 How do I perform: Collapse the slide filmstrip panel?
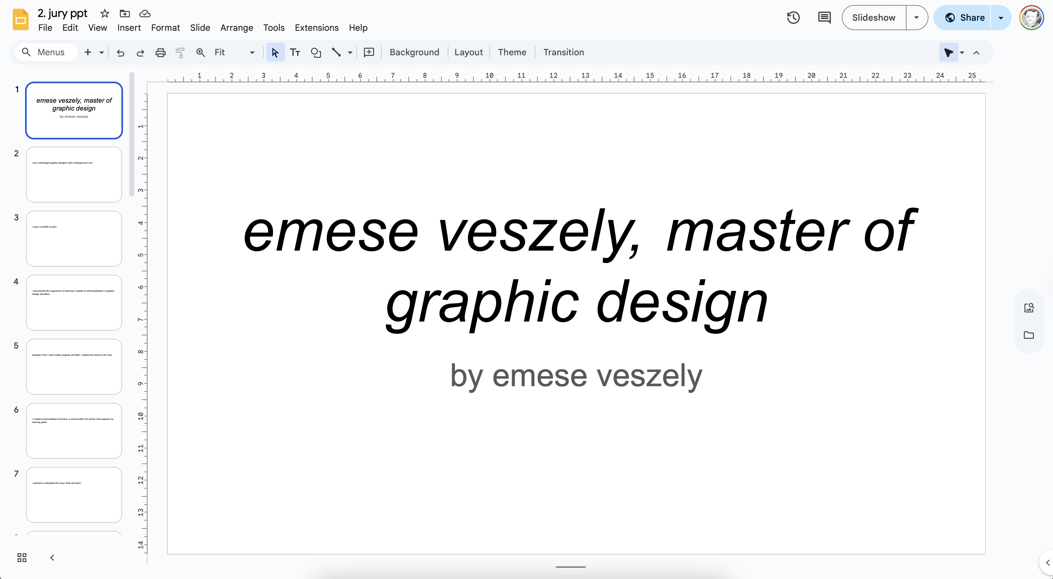pyautogui.click(x=52, y=557)
